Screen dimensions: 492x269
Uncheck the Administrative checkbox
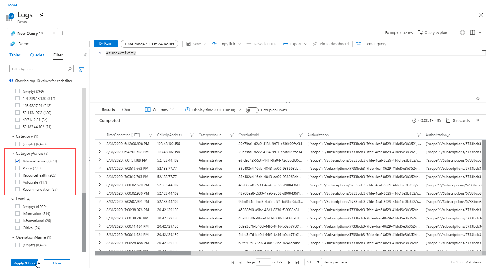17,161
